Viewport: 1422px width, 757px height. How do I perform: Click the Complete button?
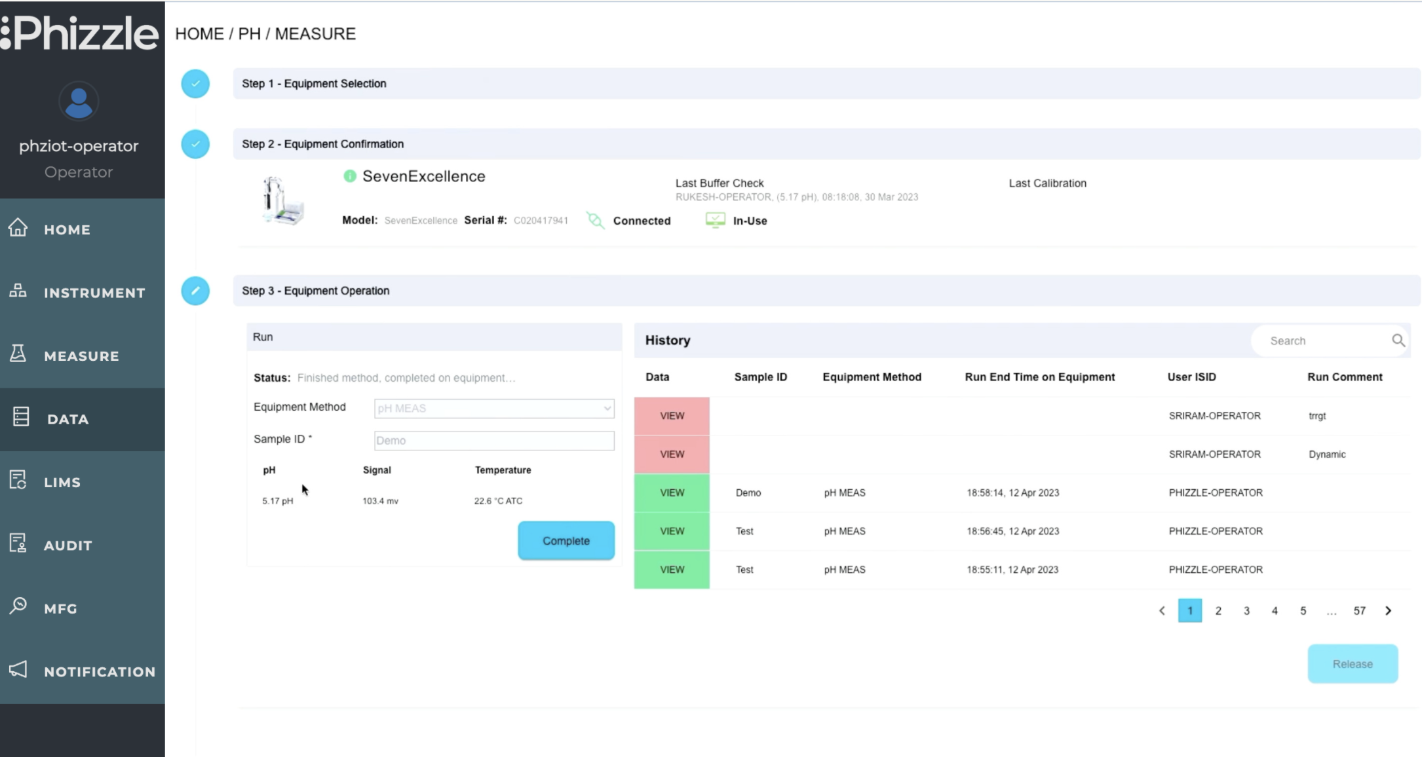pyautogui.click(x=566, y=541)
